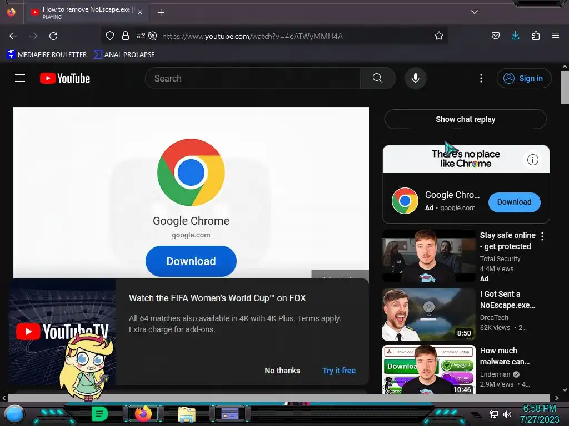Click the large Download button in video ad

coord(191,261)
